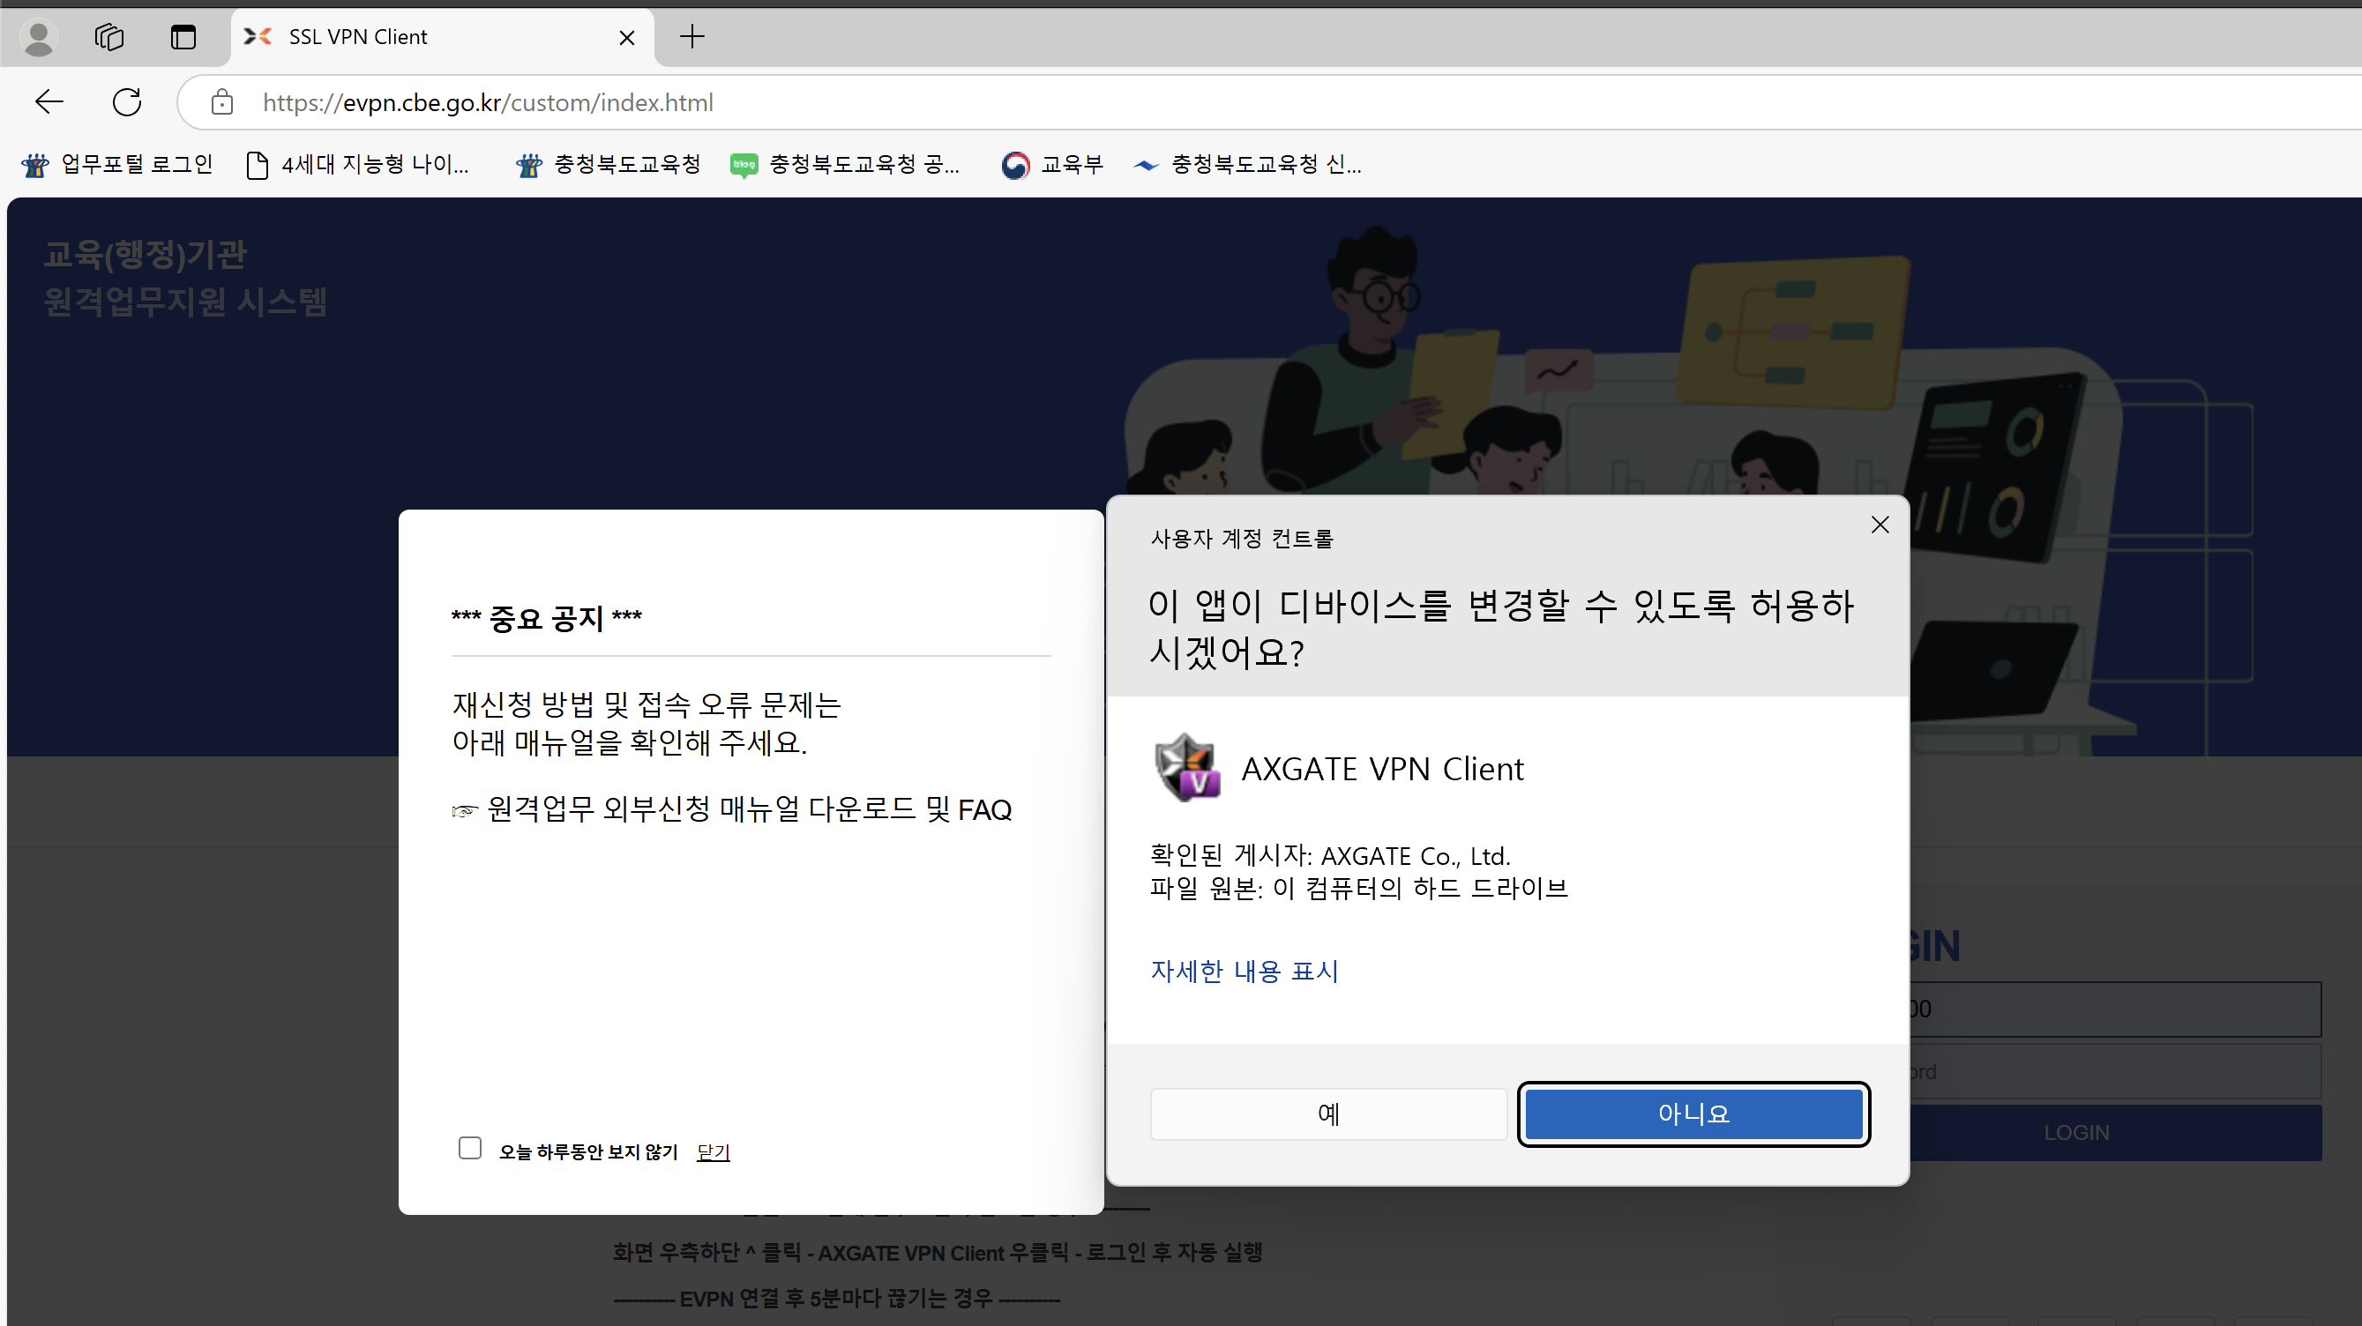Viewport: 2362px width, 1326px height.
Task: Check '오늘 하루동안 보지 않기' checkbox
Action: 470,1148
